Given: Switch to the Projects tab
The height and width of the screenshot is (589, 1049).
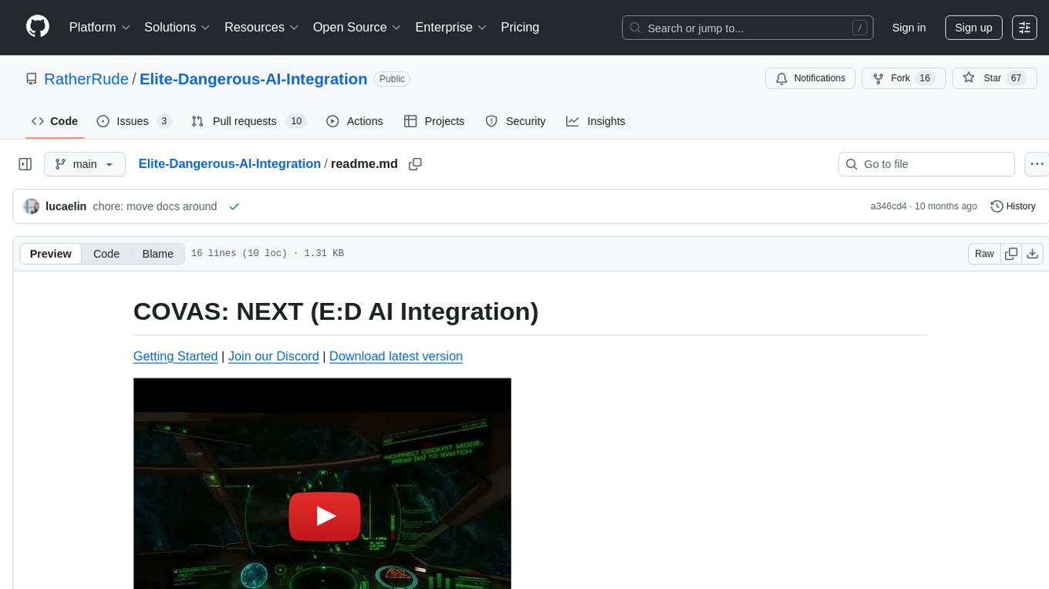Looking at the screenshot, I should click(x=434, y=121).
